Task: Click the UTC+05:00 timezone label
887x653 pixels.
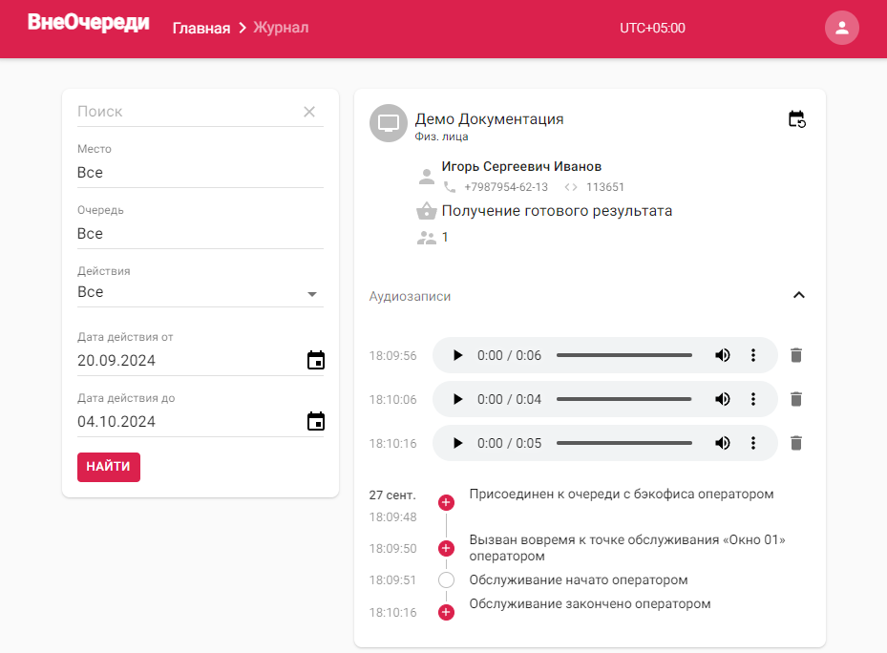Action: 652,28
